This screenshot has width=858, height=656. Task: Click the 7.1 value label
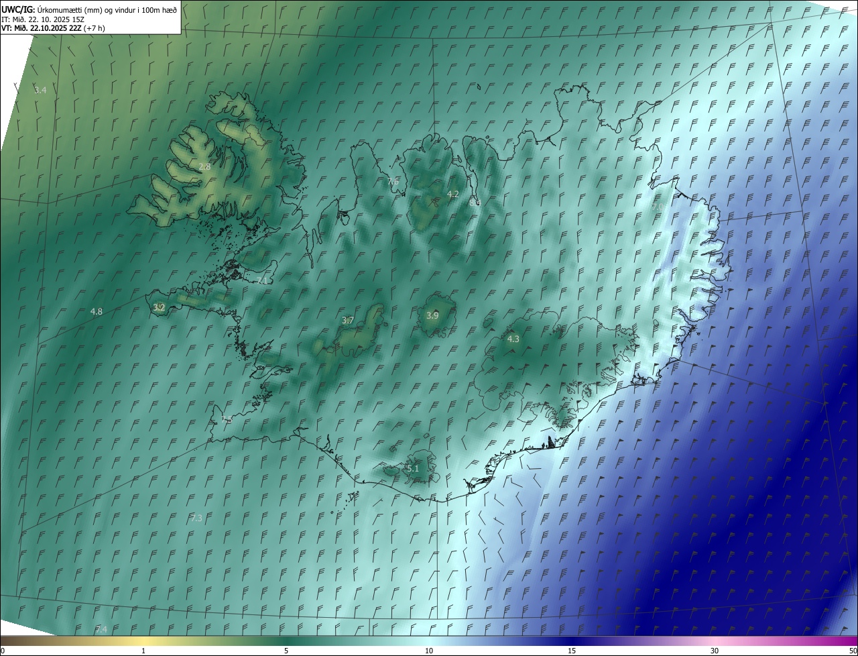pyautogui.click(x=262, y=280)
